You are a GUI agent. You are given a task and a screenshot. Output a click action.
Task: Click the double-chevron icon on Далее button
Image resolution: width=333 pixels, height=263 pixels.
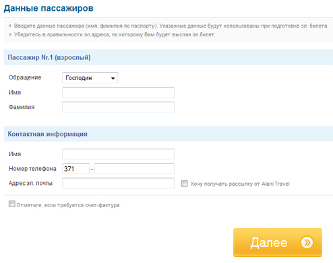pos(307,242)
